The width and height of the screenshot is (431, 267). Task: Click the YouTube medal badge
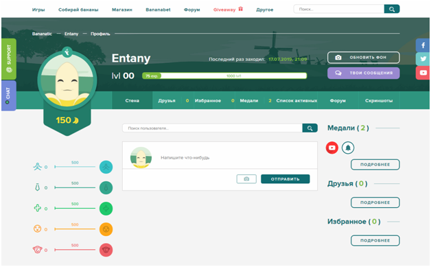pyautogui.click(x=332, y=148)
